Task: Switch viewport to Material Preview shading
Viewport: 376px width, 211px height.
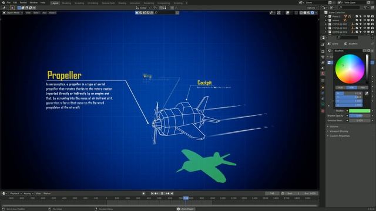Action: [309, 13]
